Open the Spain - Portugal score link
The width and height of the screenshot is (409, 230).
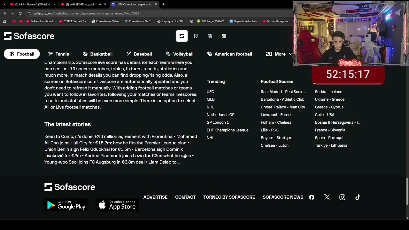[329, 138]
